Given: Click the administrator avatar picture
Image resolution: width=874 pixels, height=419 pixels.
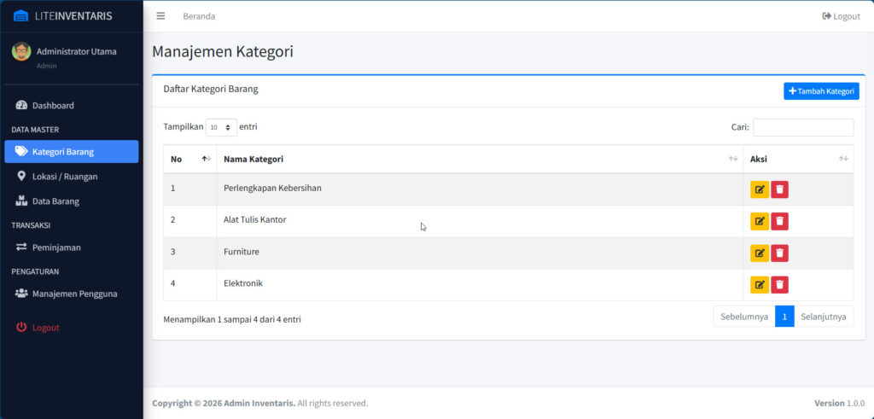Looking at the screenshot, I should point(21,52).
